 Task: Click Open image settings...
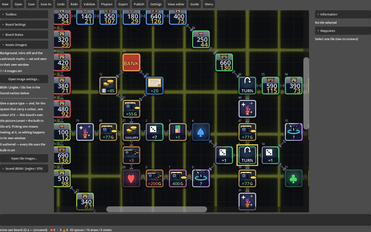24,79
